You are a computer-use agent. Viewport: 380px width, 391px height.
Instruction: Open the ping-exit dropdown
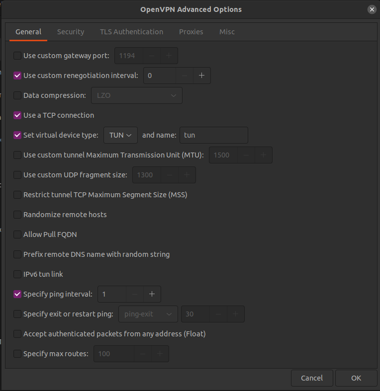click(x=148, y=314)
